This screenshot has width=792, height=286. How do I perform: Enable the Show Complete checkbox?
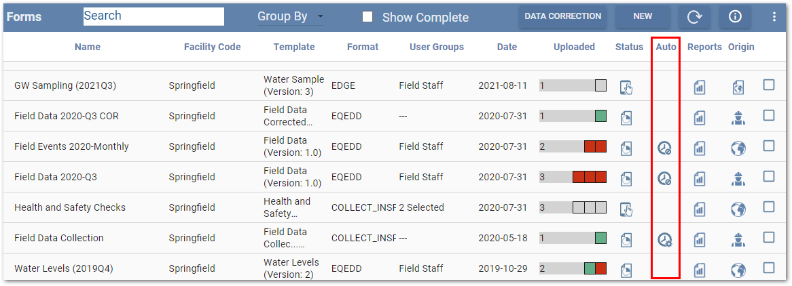[x=367, y=17]
